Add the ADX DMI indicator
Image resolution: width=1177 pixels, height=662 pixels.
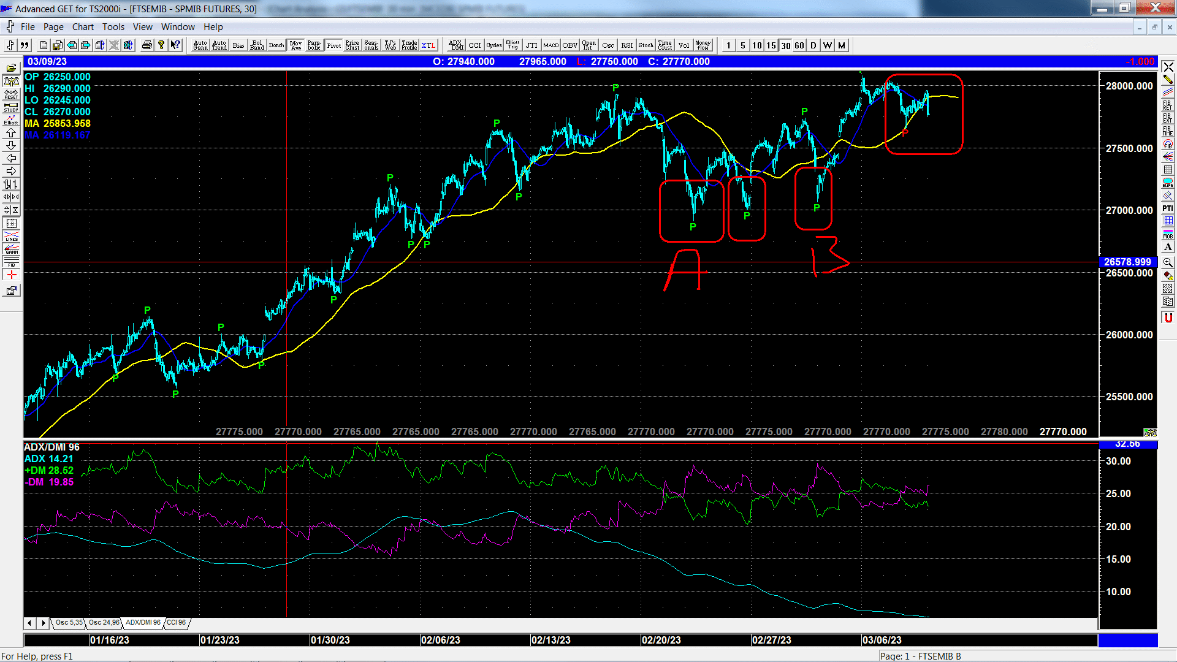[456, 45]
